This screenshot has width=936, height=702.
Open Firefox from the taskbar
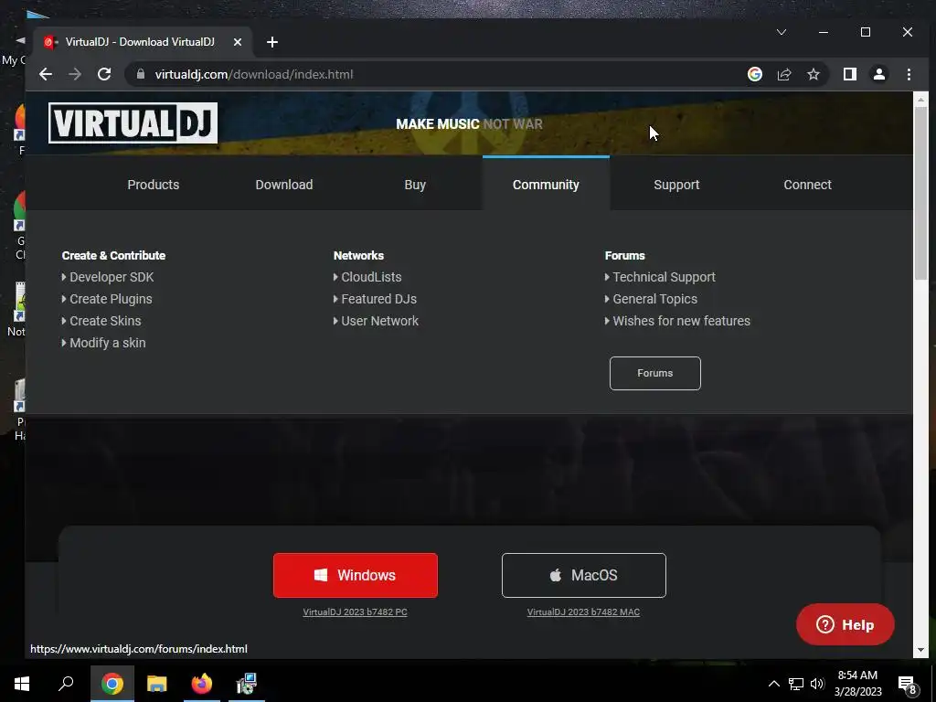coord(201,684)
